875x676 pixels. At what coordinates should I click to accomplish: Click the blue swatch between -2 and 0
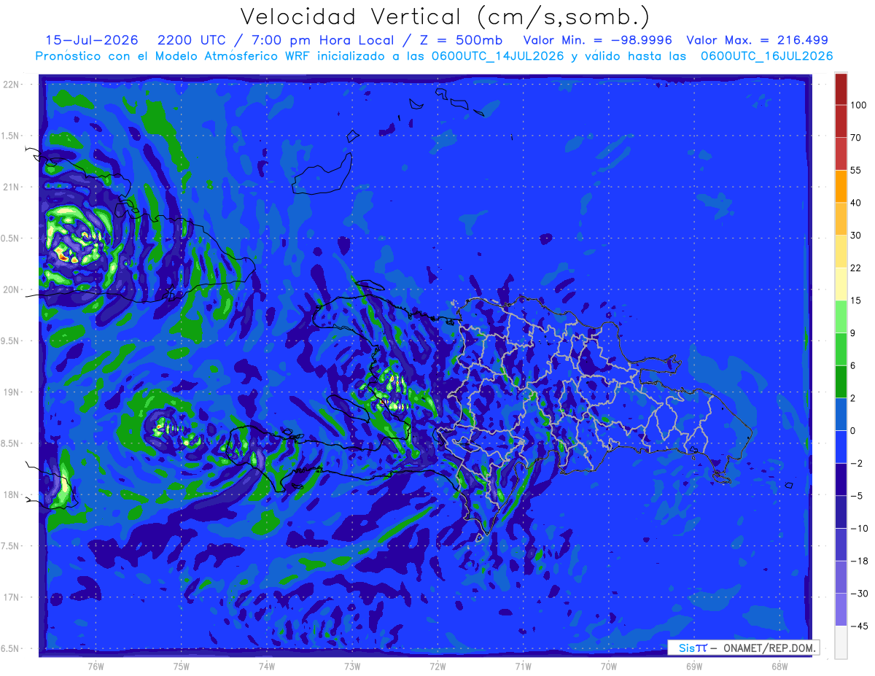[x=841, y=446]
